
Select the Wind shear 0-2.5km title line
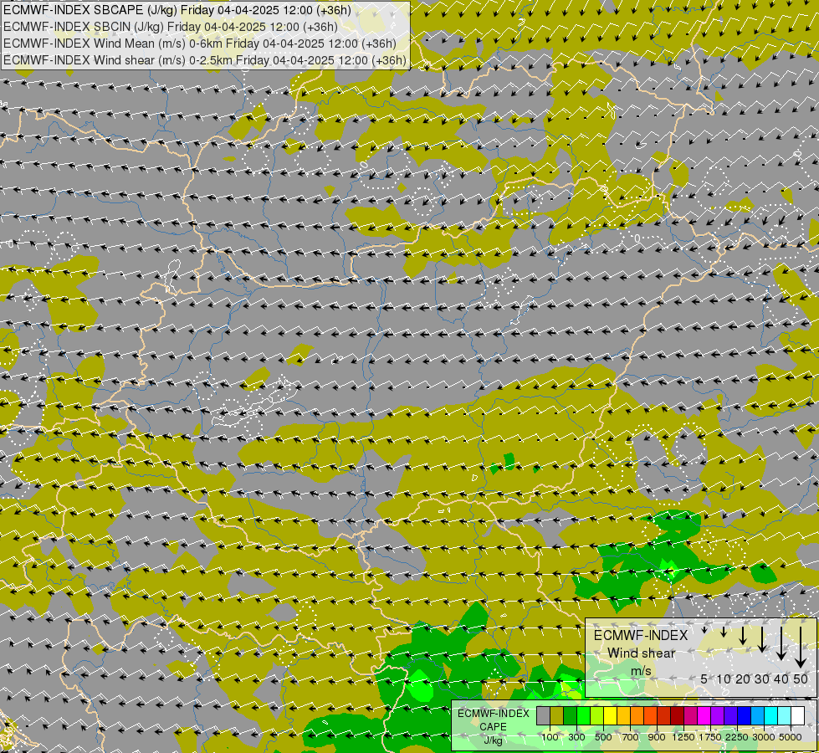tap(205, 60)
